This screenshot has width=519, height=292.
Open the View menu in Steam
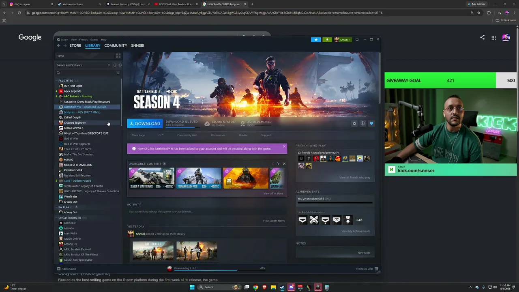click(74, 40)
